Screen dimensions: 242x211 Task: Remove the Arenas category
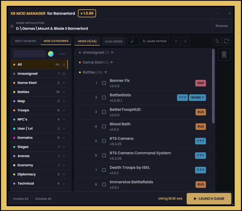(x=64, y=156)
